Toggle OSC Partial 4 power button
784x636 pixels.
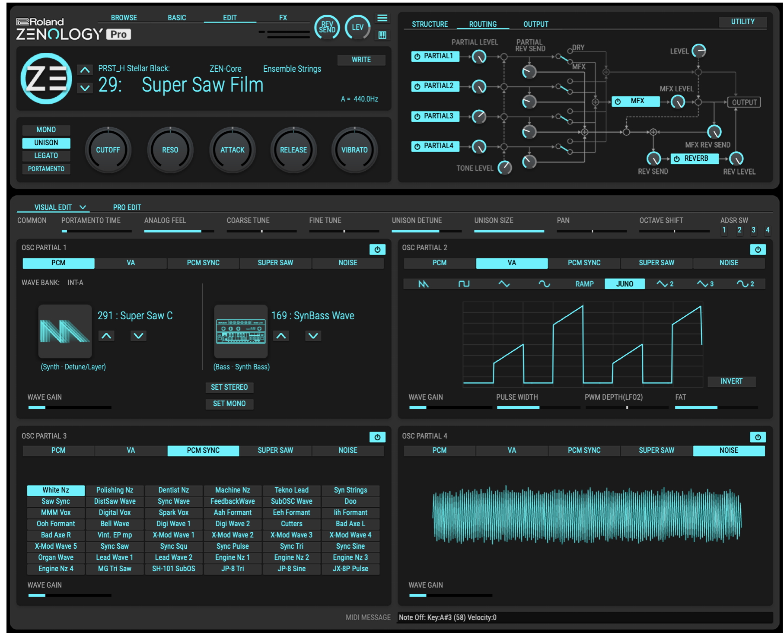click(757, 437)
